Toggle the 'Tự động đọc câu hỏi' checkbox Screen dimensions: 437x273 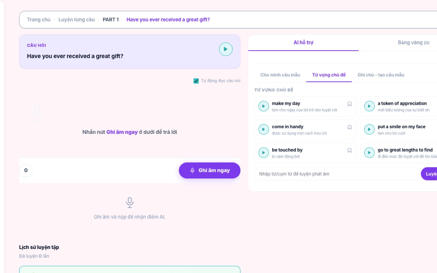(196, 81)
